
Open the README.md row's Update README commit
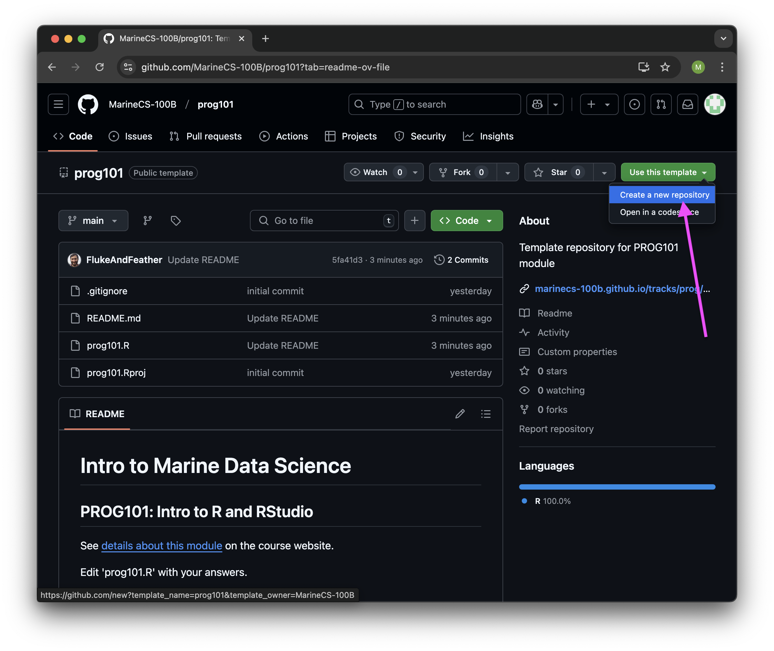pyautogui.click(x=282, y=318)
